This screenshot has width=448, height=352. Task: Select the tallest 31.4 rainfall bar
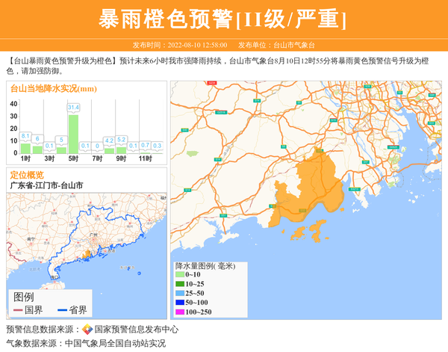click(x=73, y=133)
